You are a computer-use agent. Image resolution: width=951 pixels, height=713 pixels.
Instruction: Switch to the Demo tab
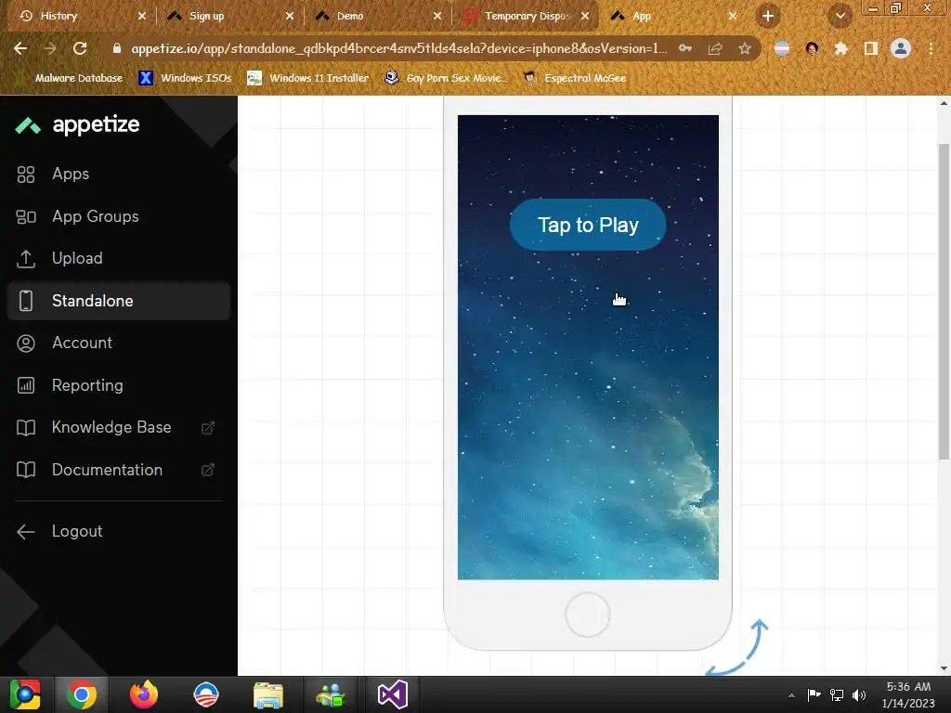pyautogui.click(x=379, y=17)
